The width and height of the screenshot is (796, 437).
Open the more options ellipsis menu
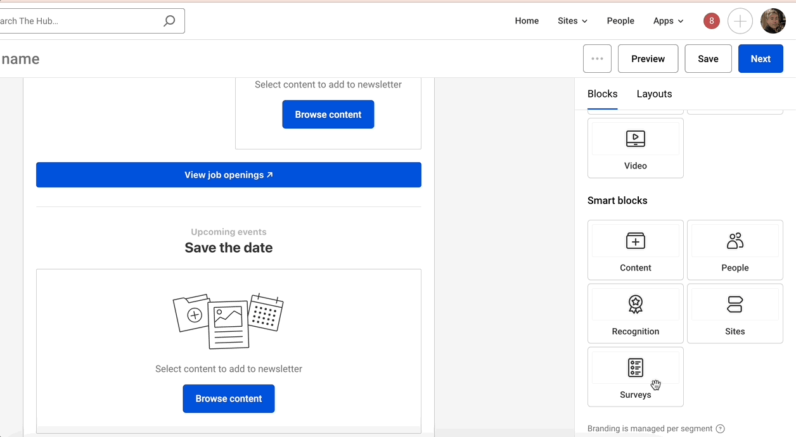coord(596,58)
